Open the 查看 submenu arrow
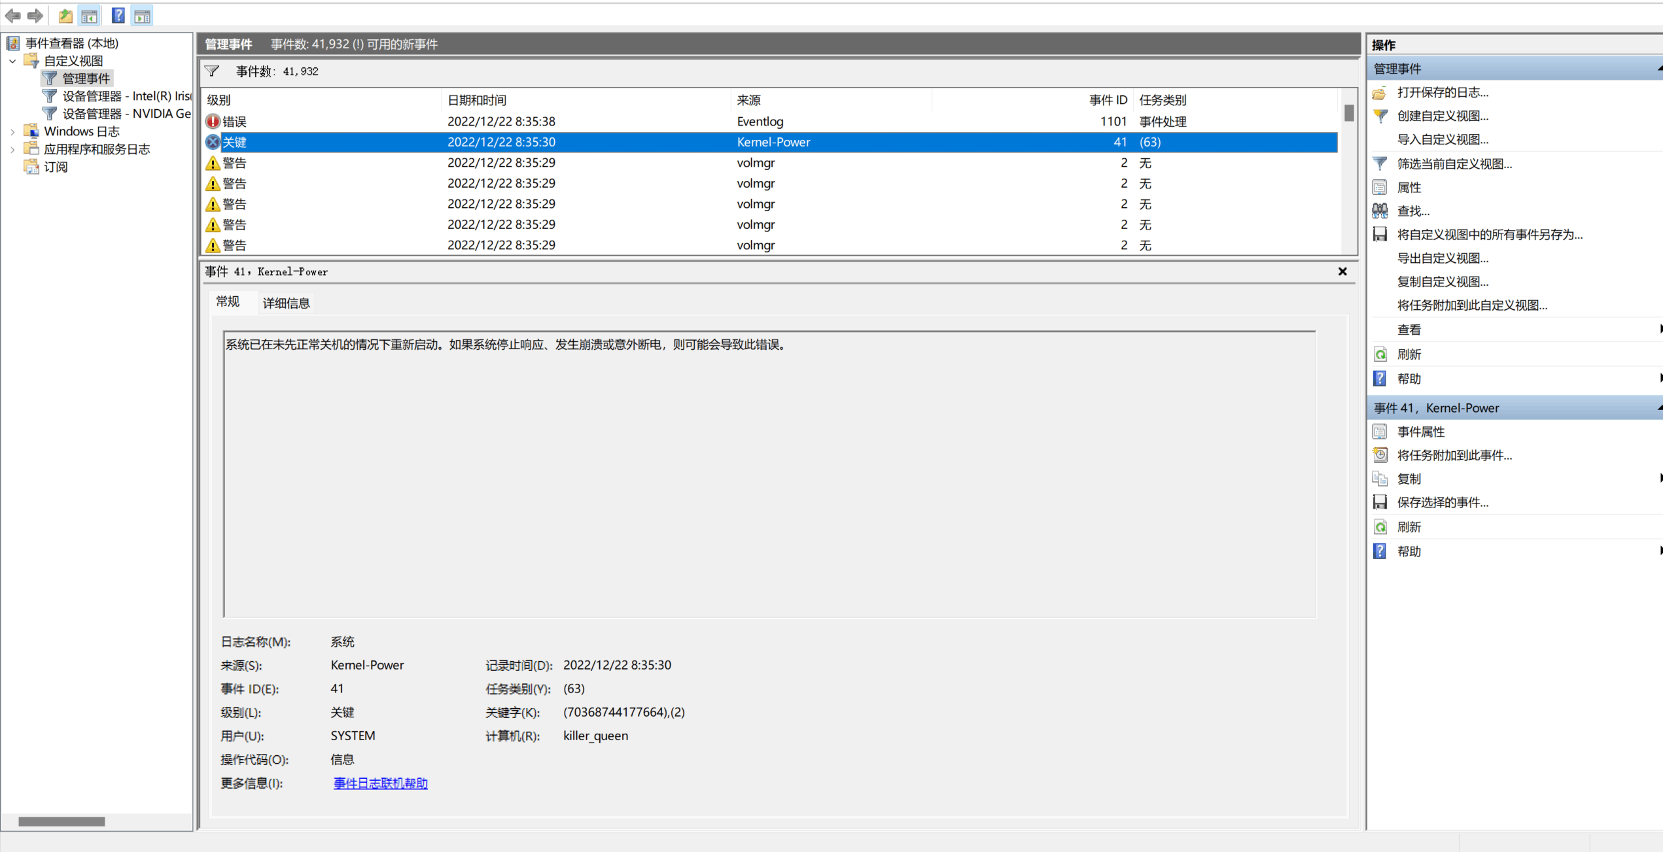 (x=1660, y=329)
